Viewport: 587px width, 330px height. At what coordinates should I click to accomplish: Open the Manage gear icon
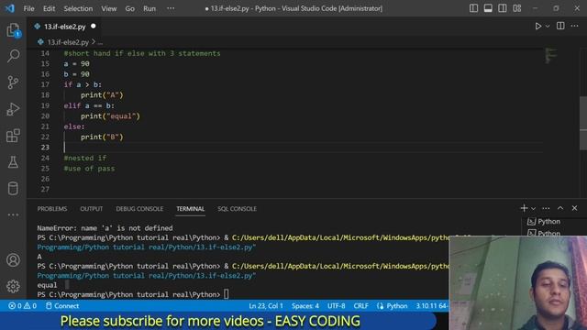[13, 286]
